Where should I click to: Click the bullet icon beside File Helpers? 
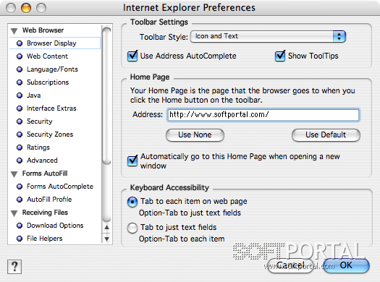coord(20,239)
